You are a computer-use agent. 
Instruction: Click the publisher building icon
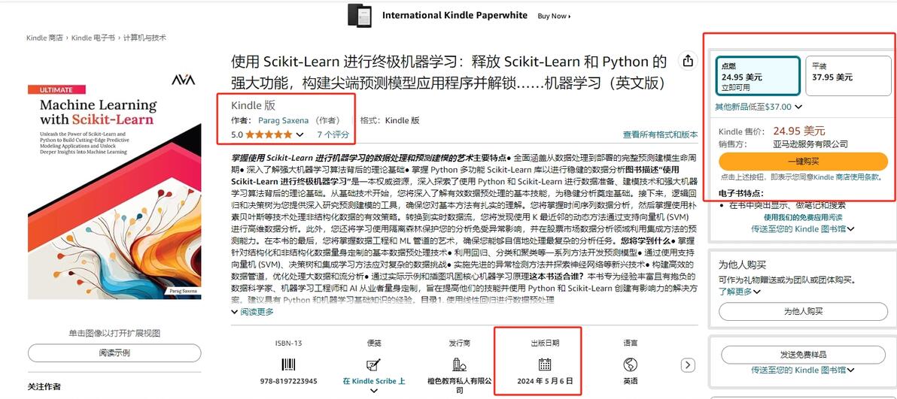[459, 364]
